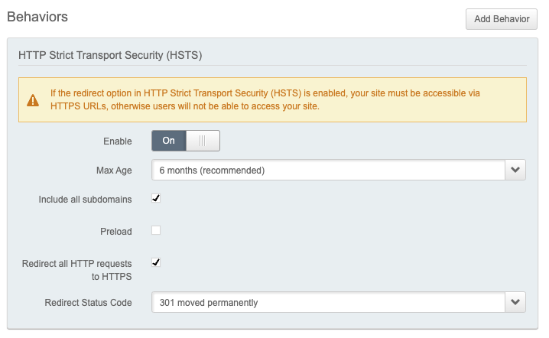Viewport: 549px width, 338px height.
Task: Select the HTTP Strict Transport Security header
Action: (x=109, y=56)
